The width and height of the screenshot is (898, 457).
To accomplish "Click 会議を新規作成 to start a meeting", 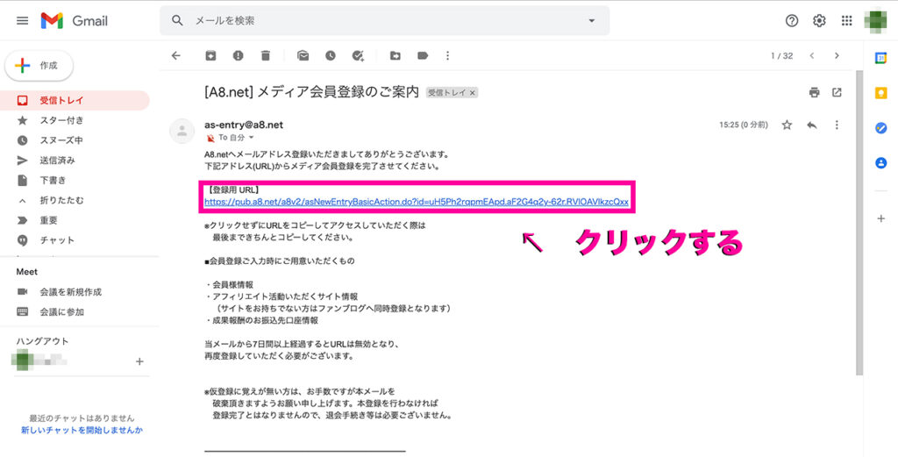I will coord(70,292).
